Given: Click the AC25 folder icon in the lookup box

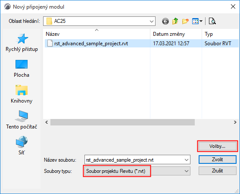Looking at the screenshot, I should 49,21.
